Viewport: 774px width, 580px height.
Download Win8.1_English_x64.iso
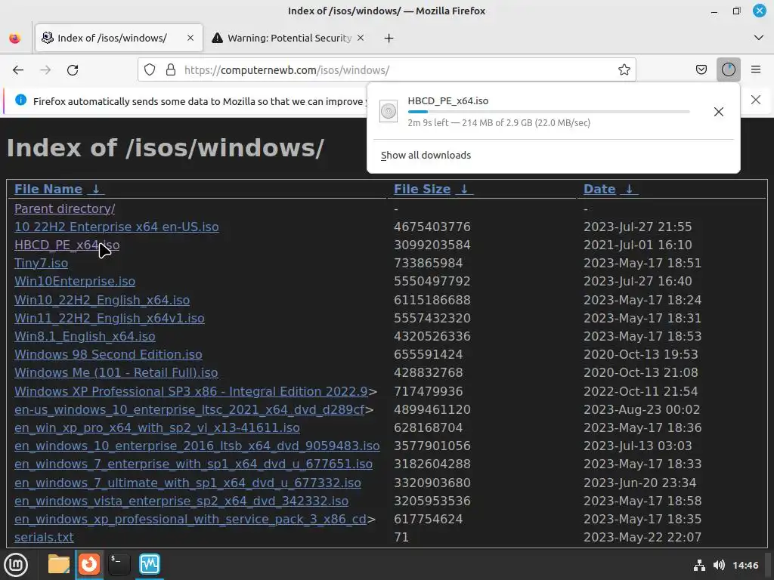tap(85, 336)
